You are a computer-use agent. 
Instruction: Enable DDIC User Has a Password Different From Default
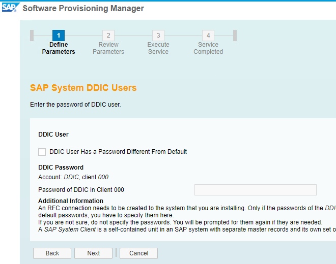point(42,152)
